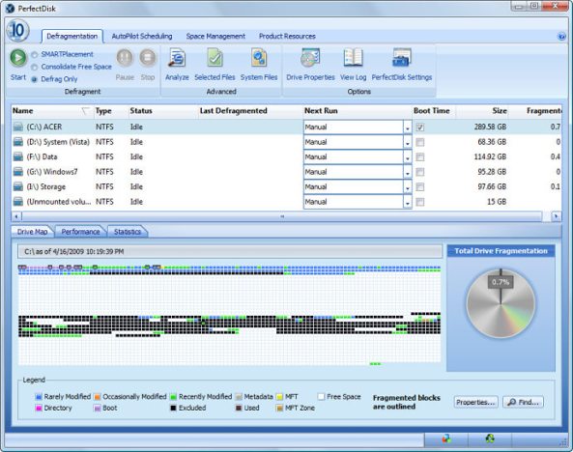This screenshot has width=573, height=452.
Task: Click the G:\ Windows7 drive icon
Action: point(18,172)
